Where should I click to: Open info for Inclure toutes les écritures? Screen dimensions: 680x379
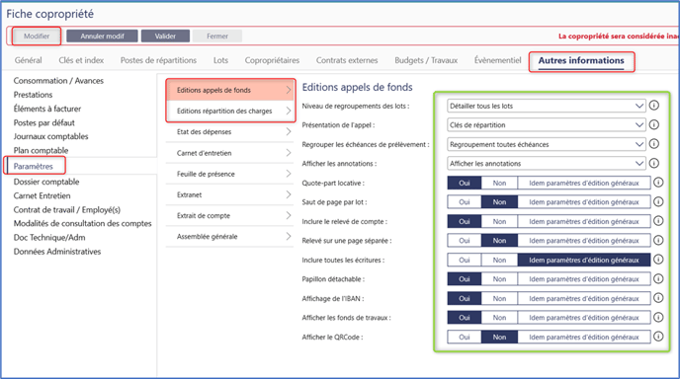(x=658, y=260)
